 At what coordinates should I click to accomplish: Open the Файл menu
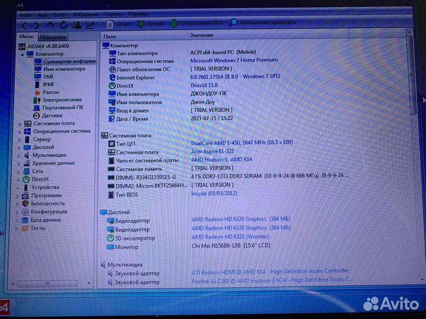(25, 15)
